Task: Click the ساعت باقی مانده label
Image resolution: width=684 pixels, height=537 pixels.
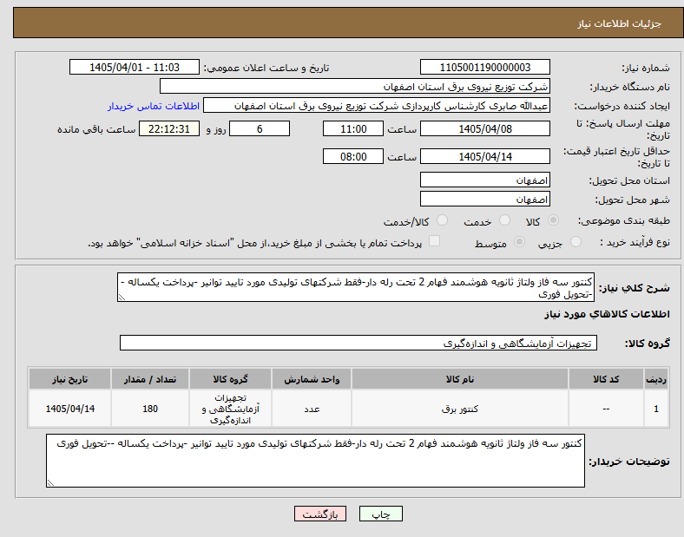Action: coord(96,129)
